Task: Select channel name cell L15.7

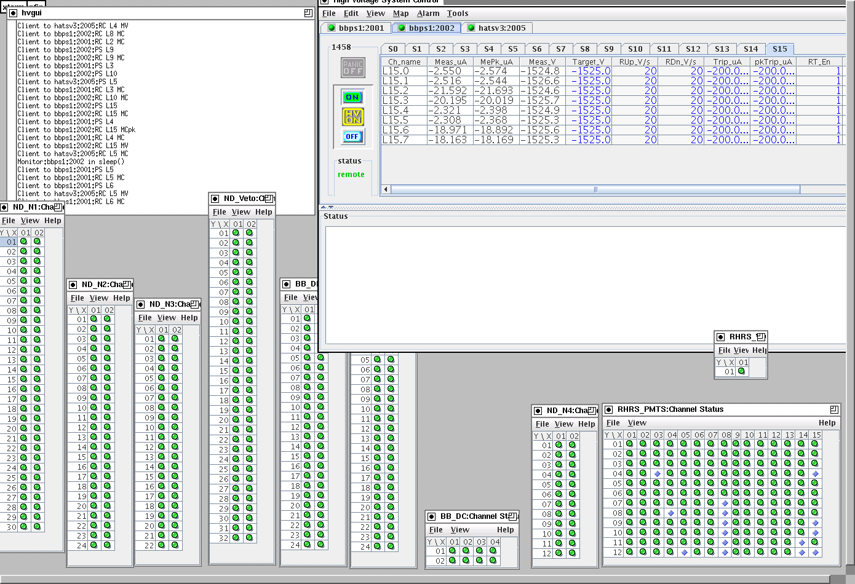Action: [404, 140]
